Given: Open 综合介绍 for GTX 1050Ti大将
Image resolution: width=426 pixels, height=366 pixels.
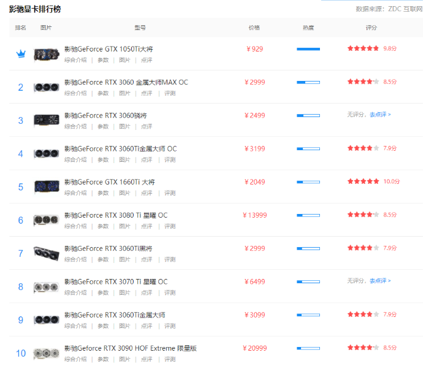Looking at the screenshot, I should tap(75, 60).
